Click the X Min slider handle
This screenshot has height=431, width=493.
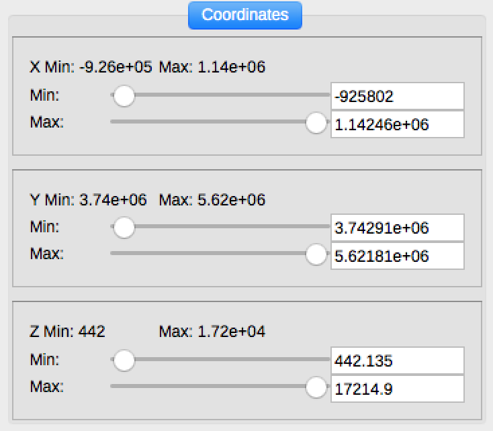[x=124, y=96]
